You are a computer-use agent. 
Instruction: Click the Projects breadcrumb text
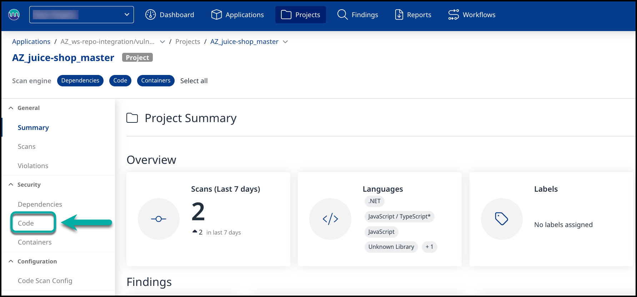tap(188, 42)
